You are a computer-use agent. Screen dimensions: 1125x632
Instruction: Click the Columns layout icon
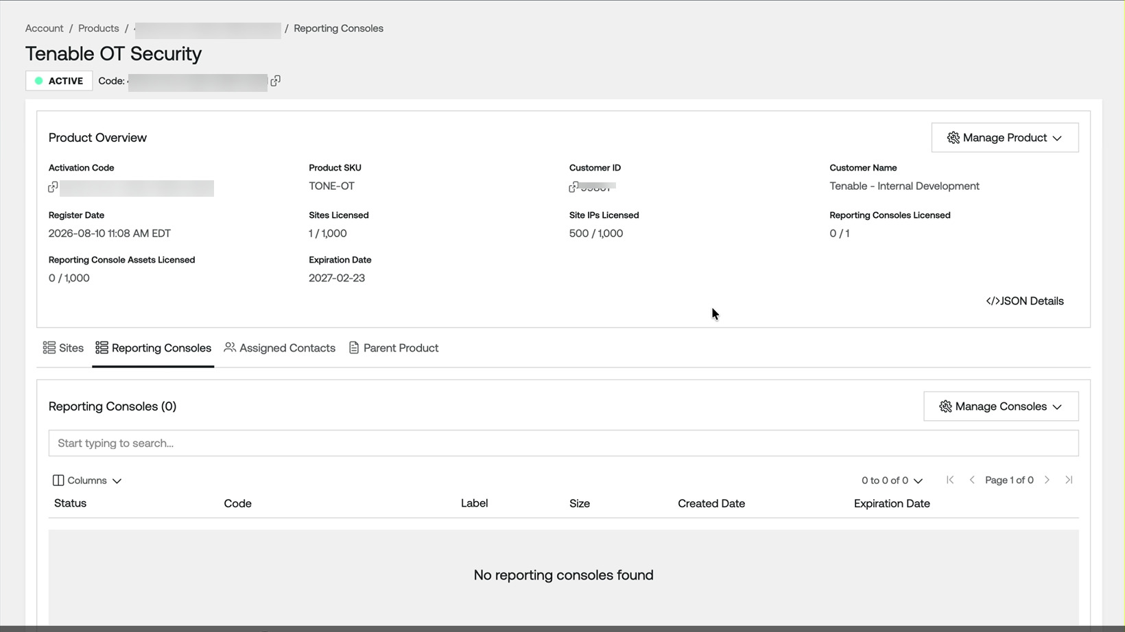point(58,481)
